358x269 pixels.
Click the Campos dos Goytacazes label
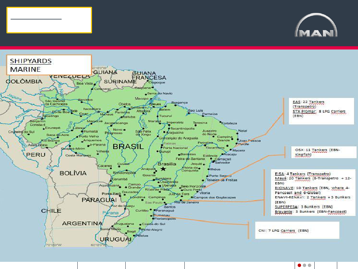click(214, 197)
